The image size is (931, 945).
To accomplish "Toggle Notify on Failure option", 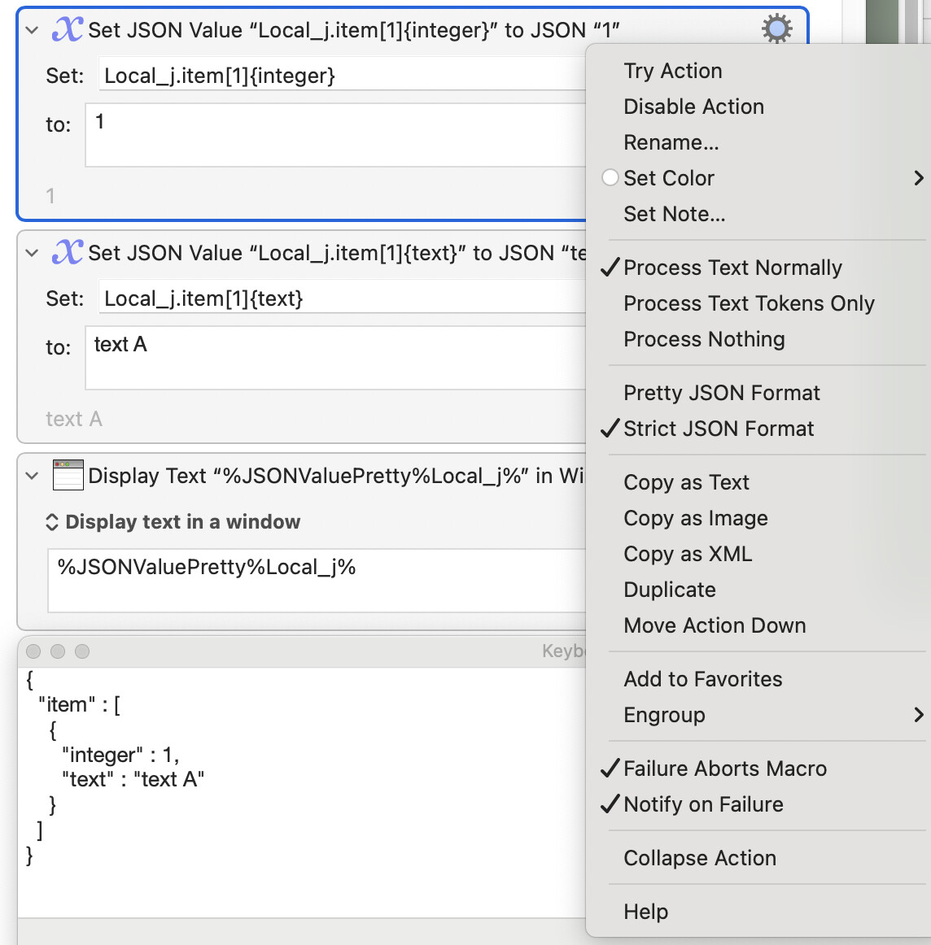I will click(x=703, y=804).
